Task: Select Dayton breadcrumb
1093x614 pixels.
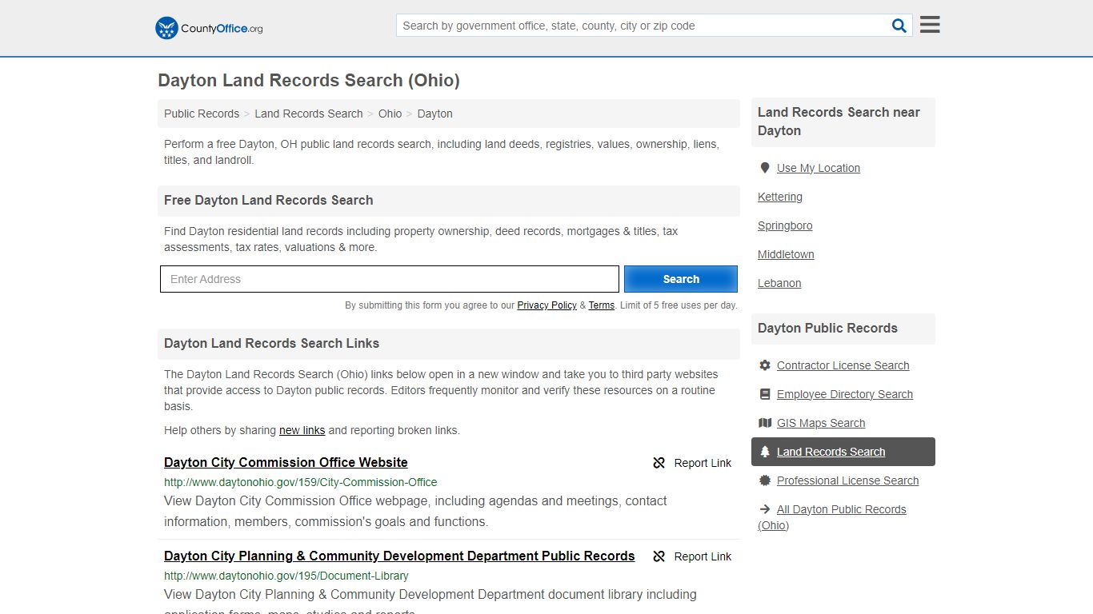Action: point(435,114)
